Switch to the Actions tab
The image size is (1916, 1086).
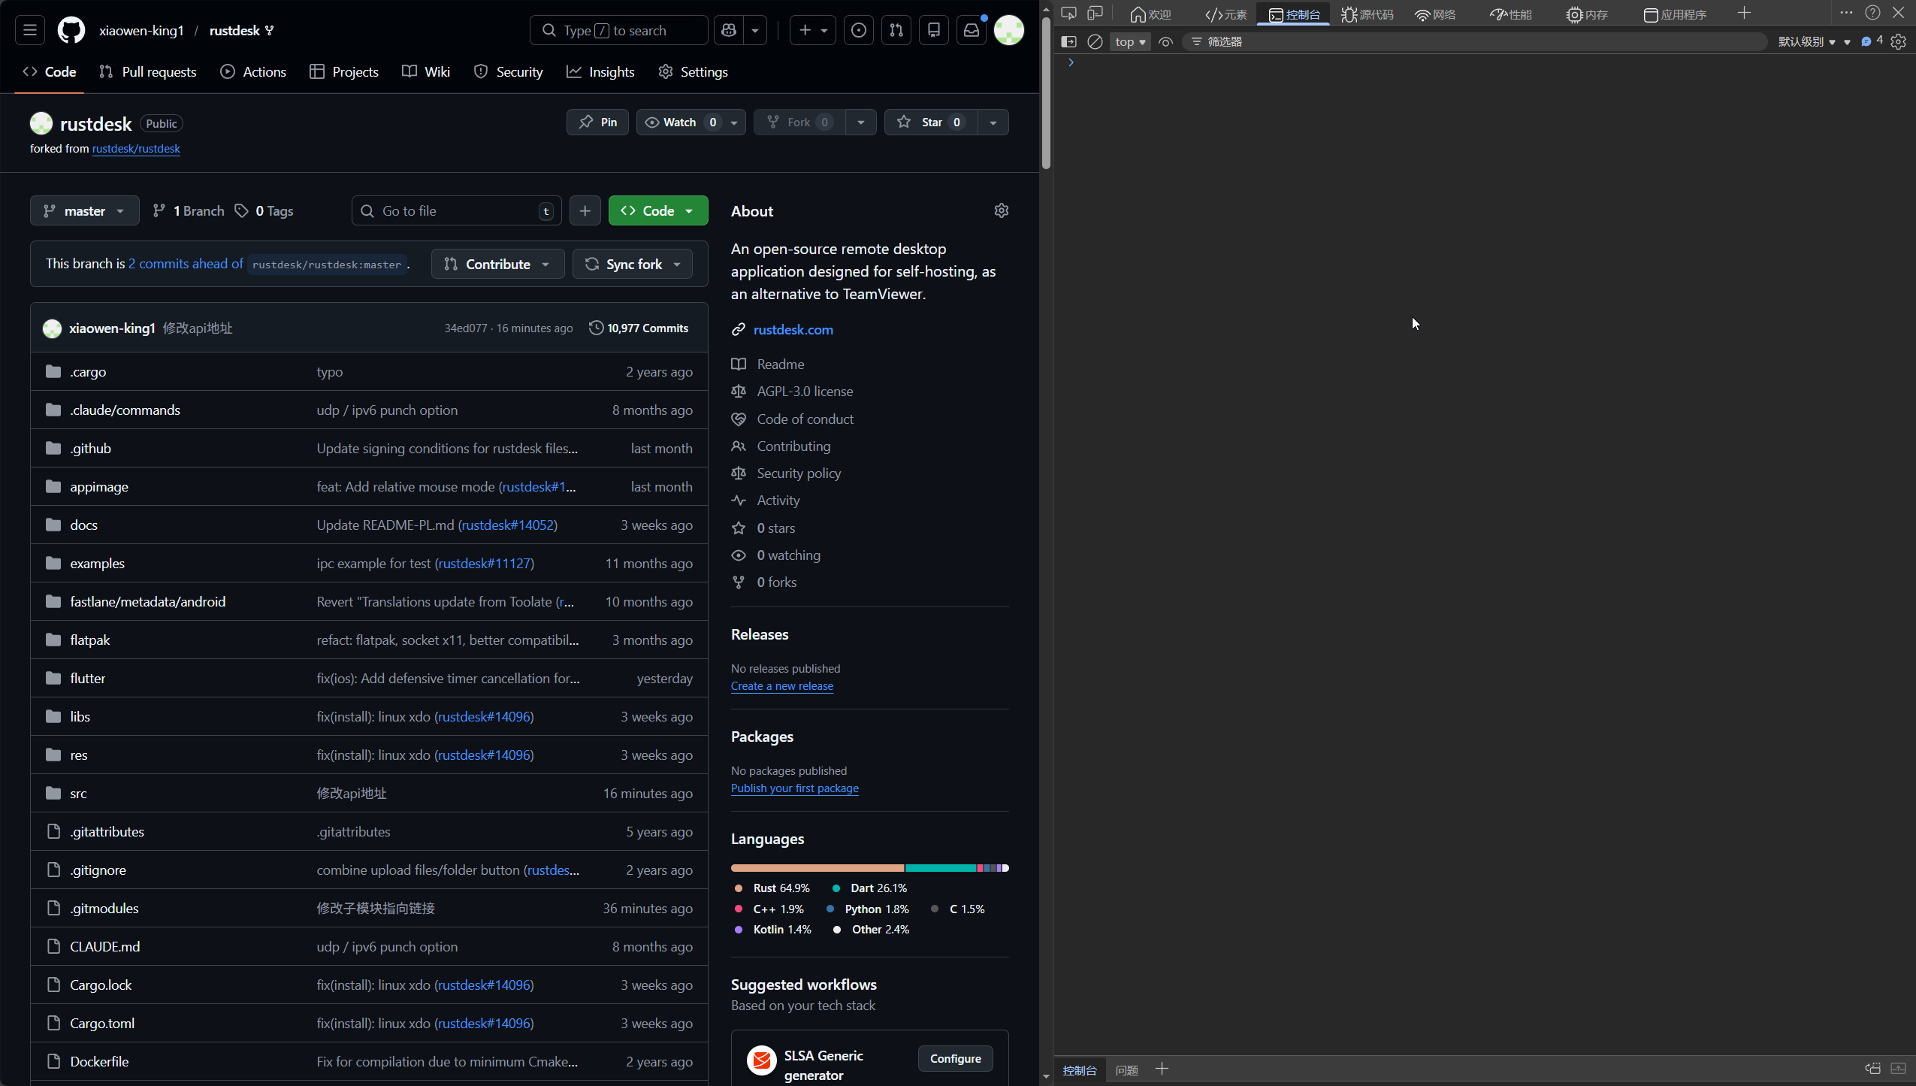pyautogui.click(x=253, y=72)
